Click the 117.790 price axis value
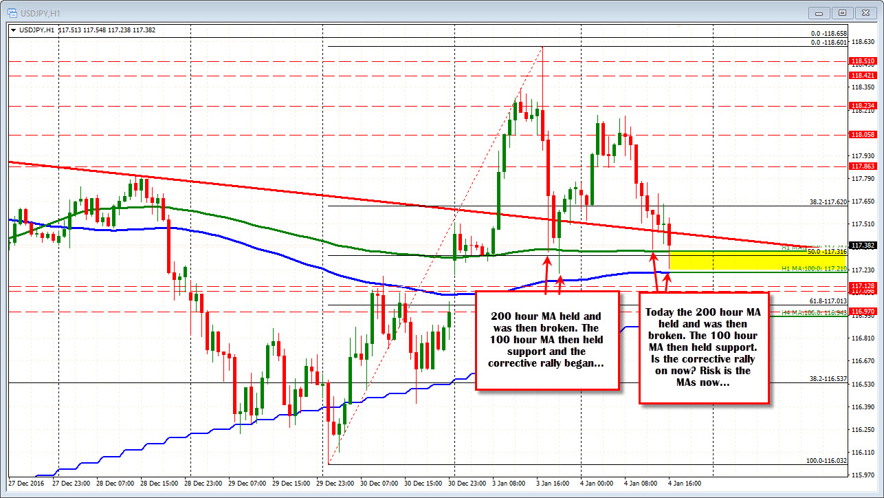This screenshot has width=884, height=498. (x=862, y=179)
